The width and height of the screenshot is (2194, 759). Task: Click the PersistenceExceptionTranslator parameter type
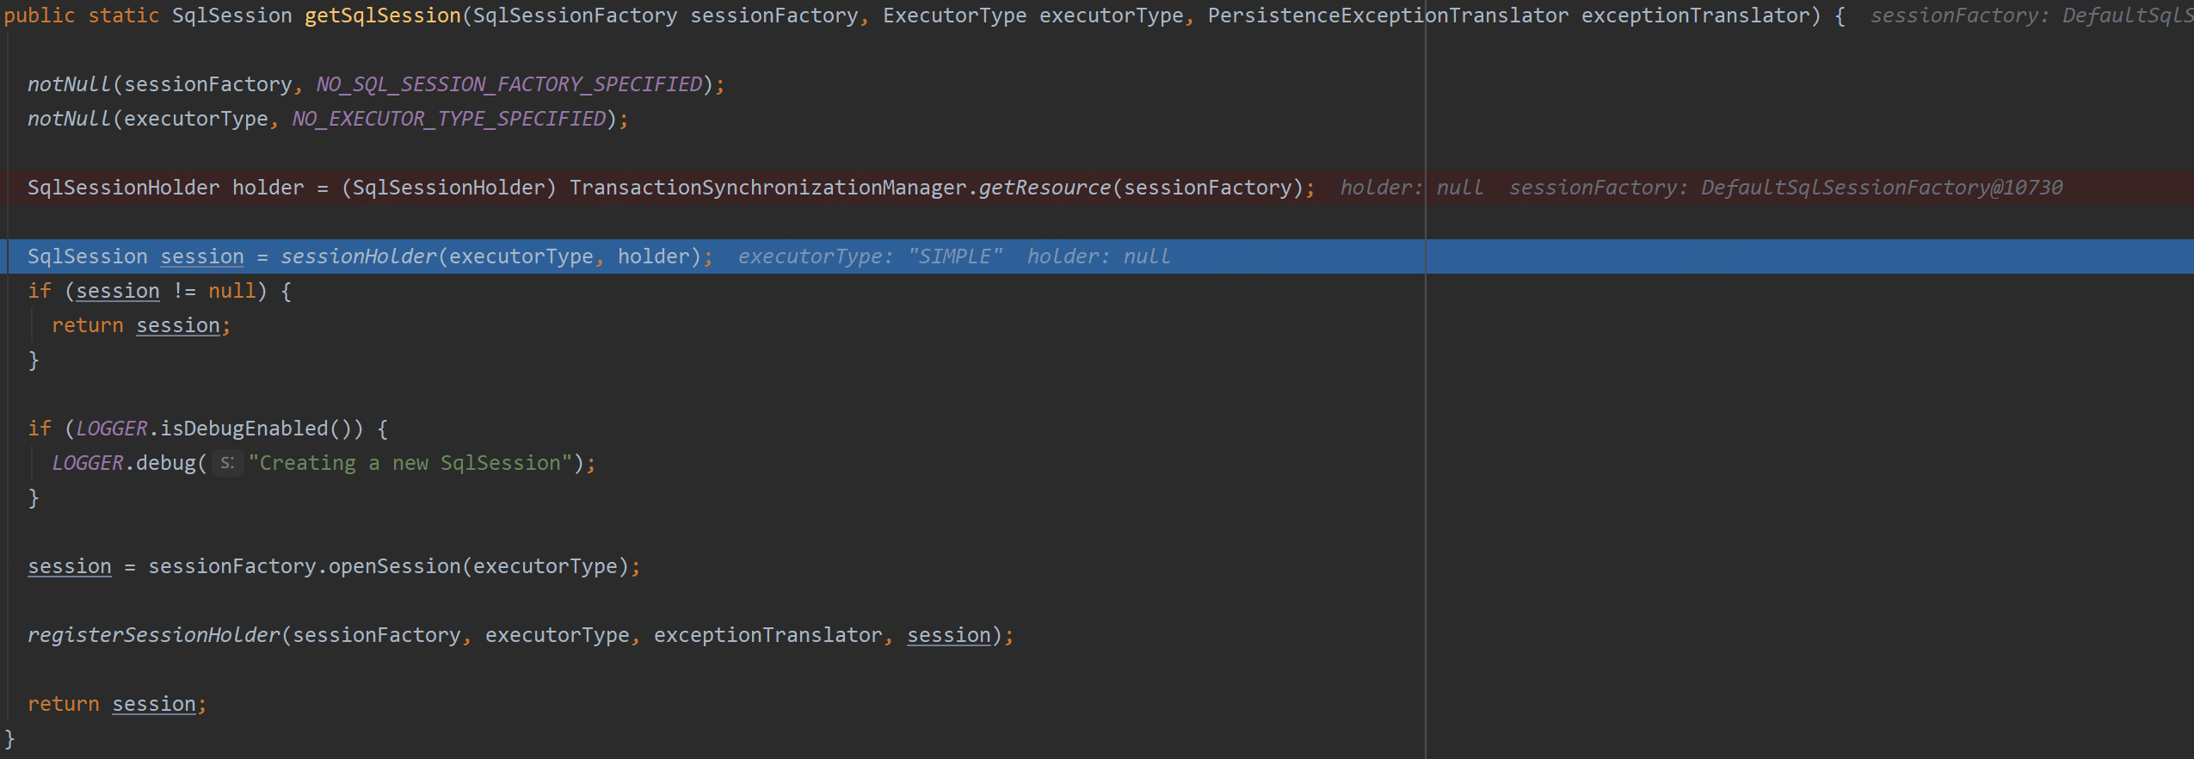coord(1388,15)
